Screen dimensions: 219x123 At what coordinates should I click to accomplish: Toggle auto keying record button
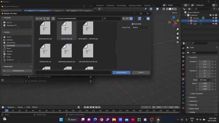tap(79, 107)
